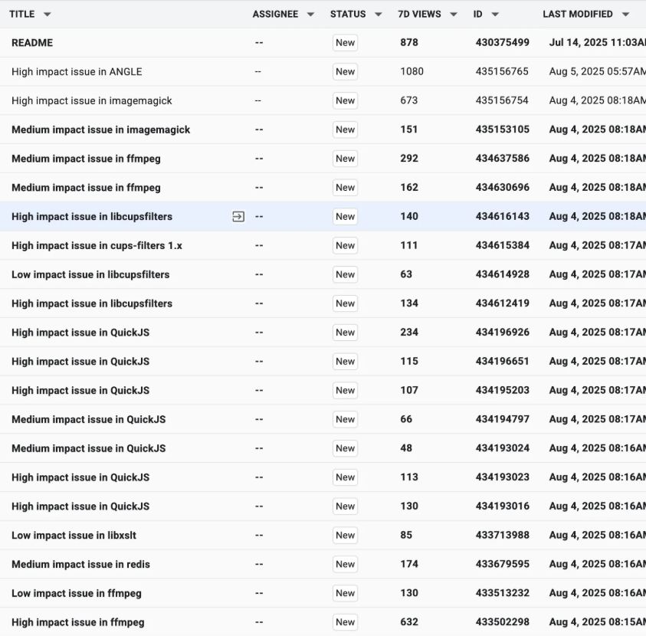Click the Jul 14, 2025 modified date
The width and height of the screenshot is (646, 636).
point(598,42)
